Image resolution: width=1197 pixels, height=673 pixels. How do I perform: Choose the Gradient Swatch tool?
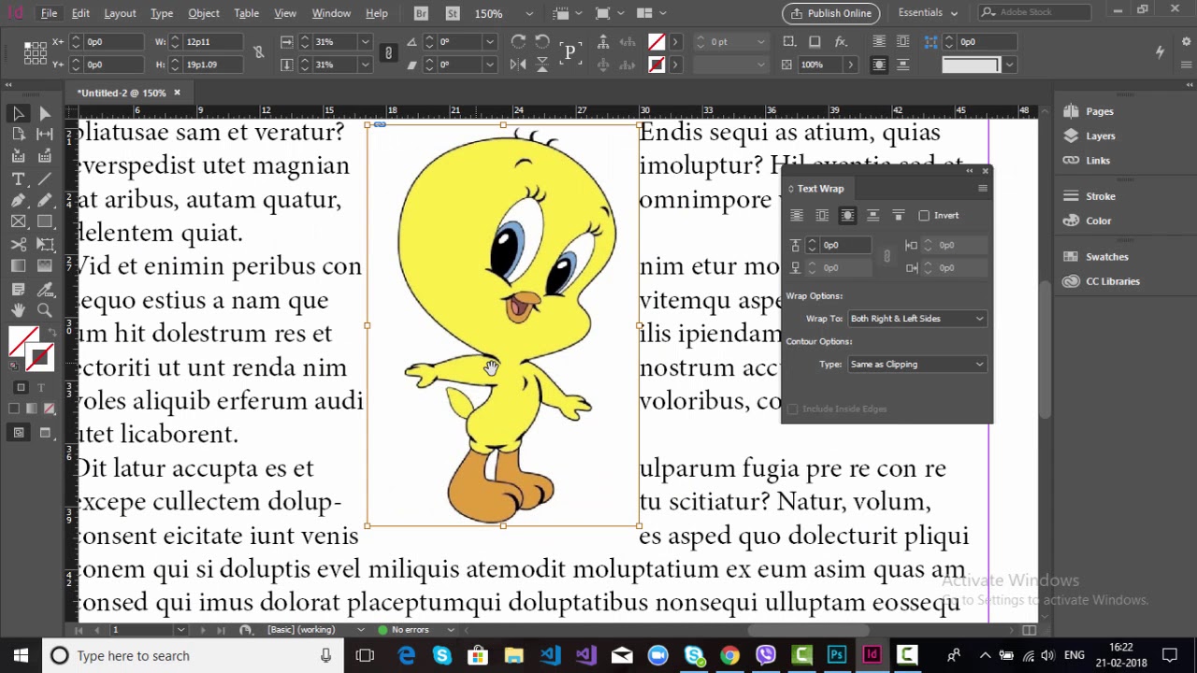(x=18, y=265)
